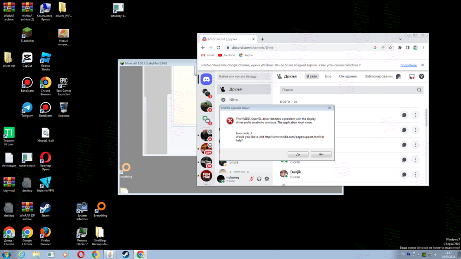Open Discord home direct messages icon

coord(207,79)
